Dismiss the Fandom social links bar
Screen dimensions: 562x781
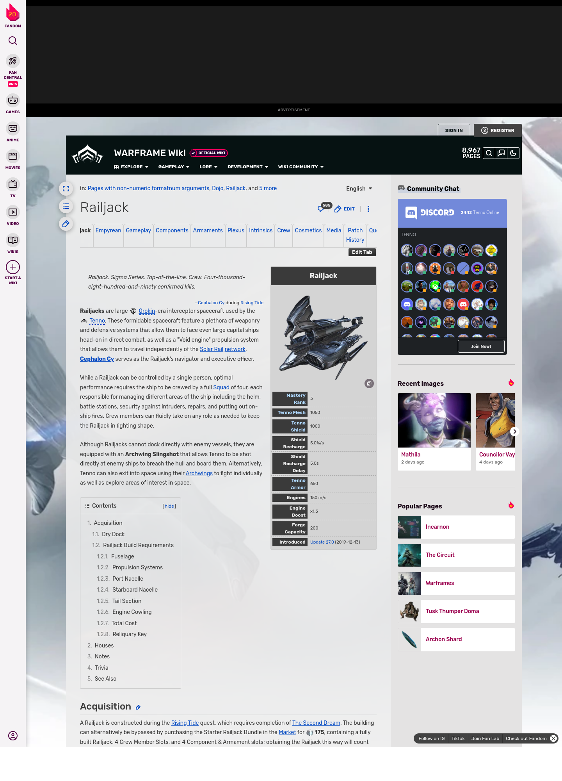click(x=553, y=738)
